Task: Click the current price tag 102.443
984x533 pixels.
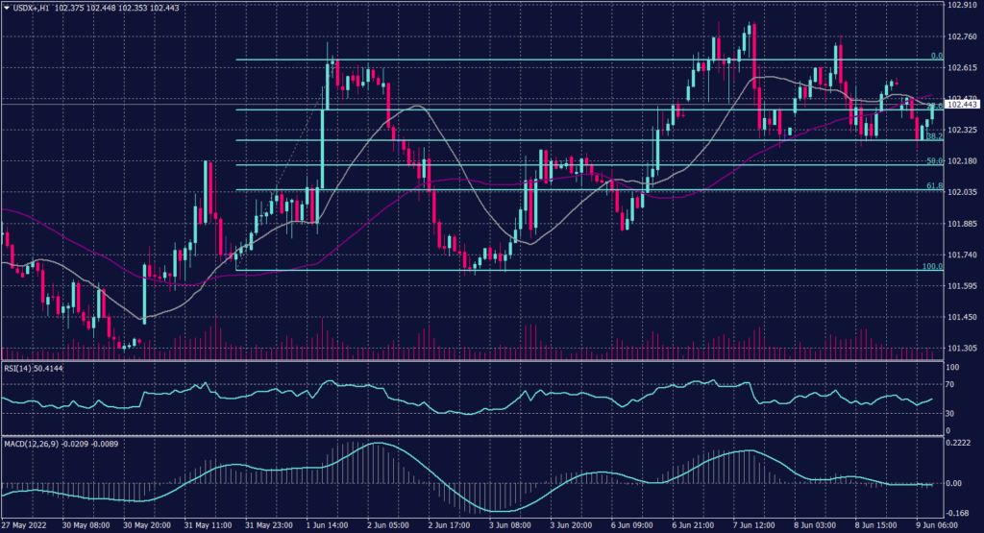Action: point(963,104)
